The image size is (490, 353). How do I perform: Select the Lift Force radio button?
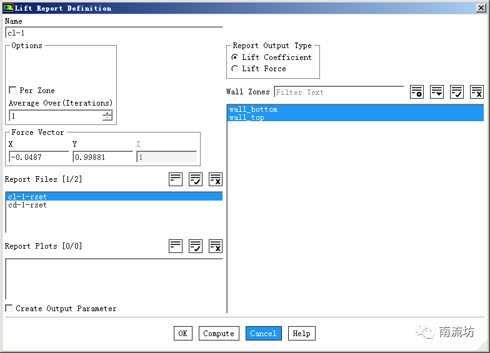click(235, 69)
